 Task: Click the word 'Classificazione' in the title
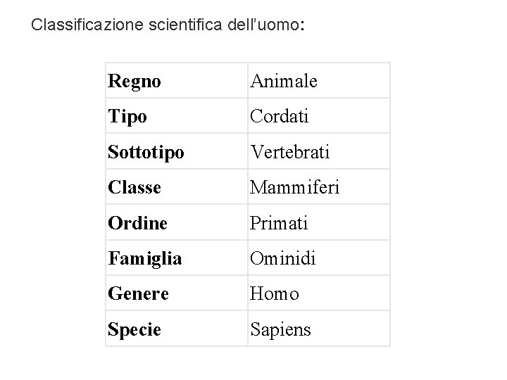click(89, 26)
